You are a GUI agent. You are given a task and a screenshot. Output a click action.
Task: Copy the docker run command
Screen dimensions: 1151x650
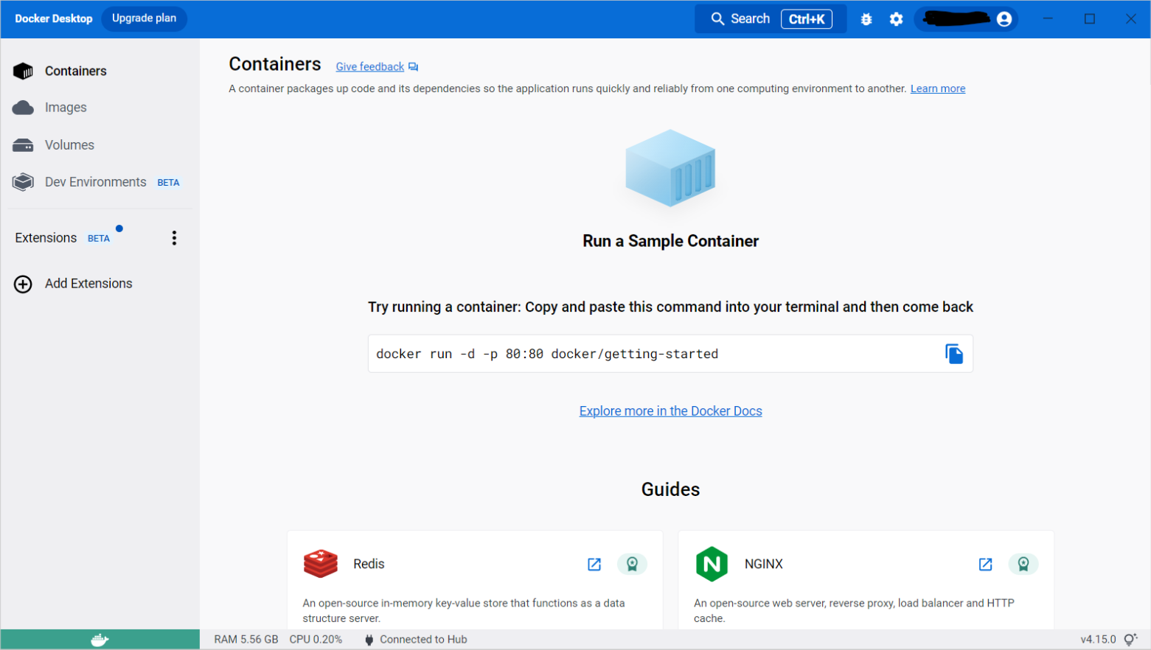(954, 354)
